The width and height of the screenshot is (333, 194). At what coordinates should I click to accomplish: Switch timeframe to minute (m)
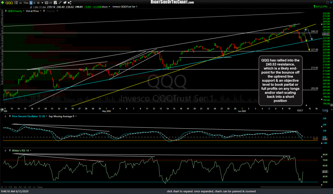point(20,3)
